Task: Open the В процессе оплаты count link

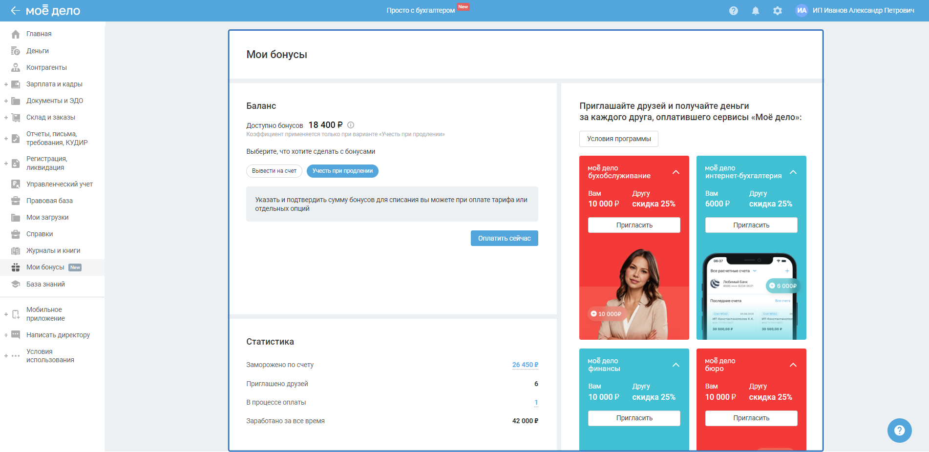Action: pyautogui.click(x=536, y=402)
